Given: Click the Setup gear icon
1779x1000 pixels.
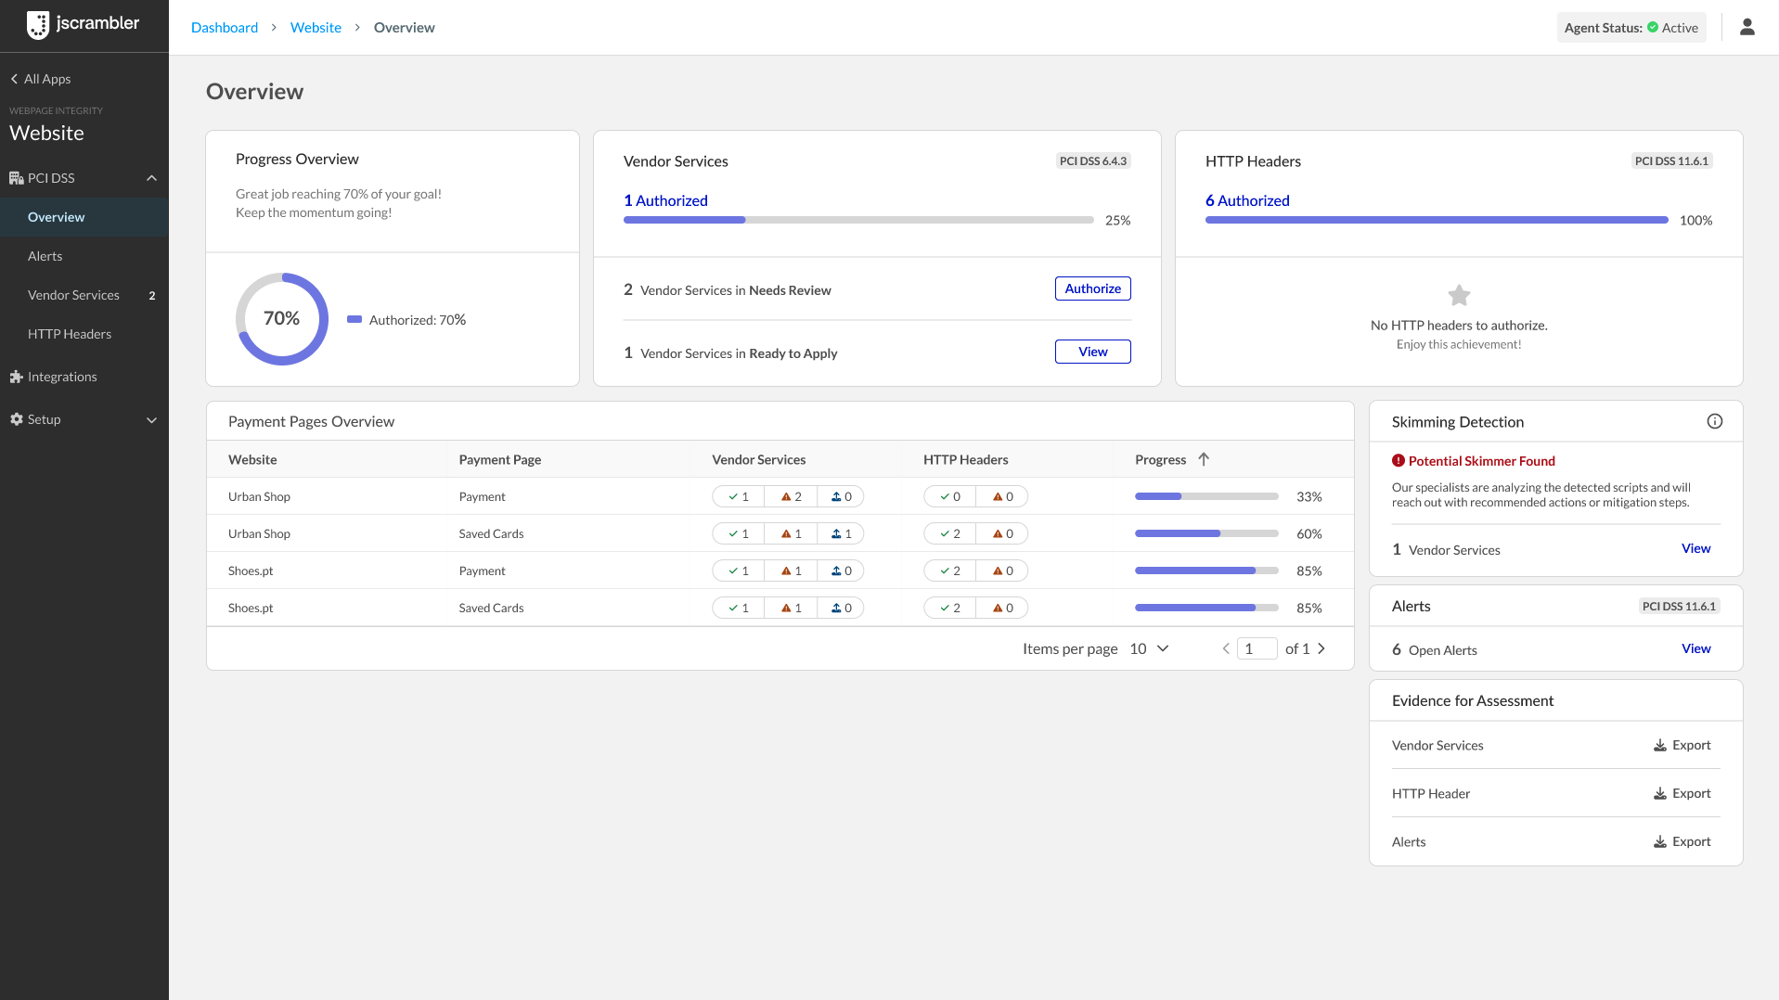Looking at the screenshot, I should pos(16,420).
